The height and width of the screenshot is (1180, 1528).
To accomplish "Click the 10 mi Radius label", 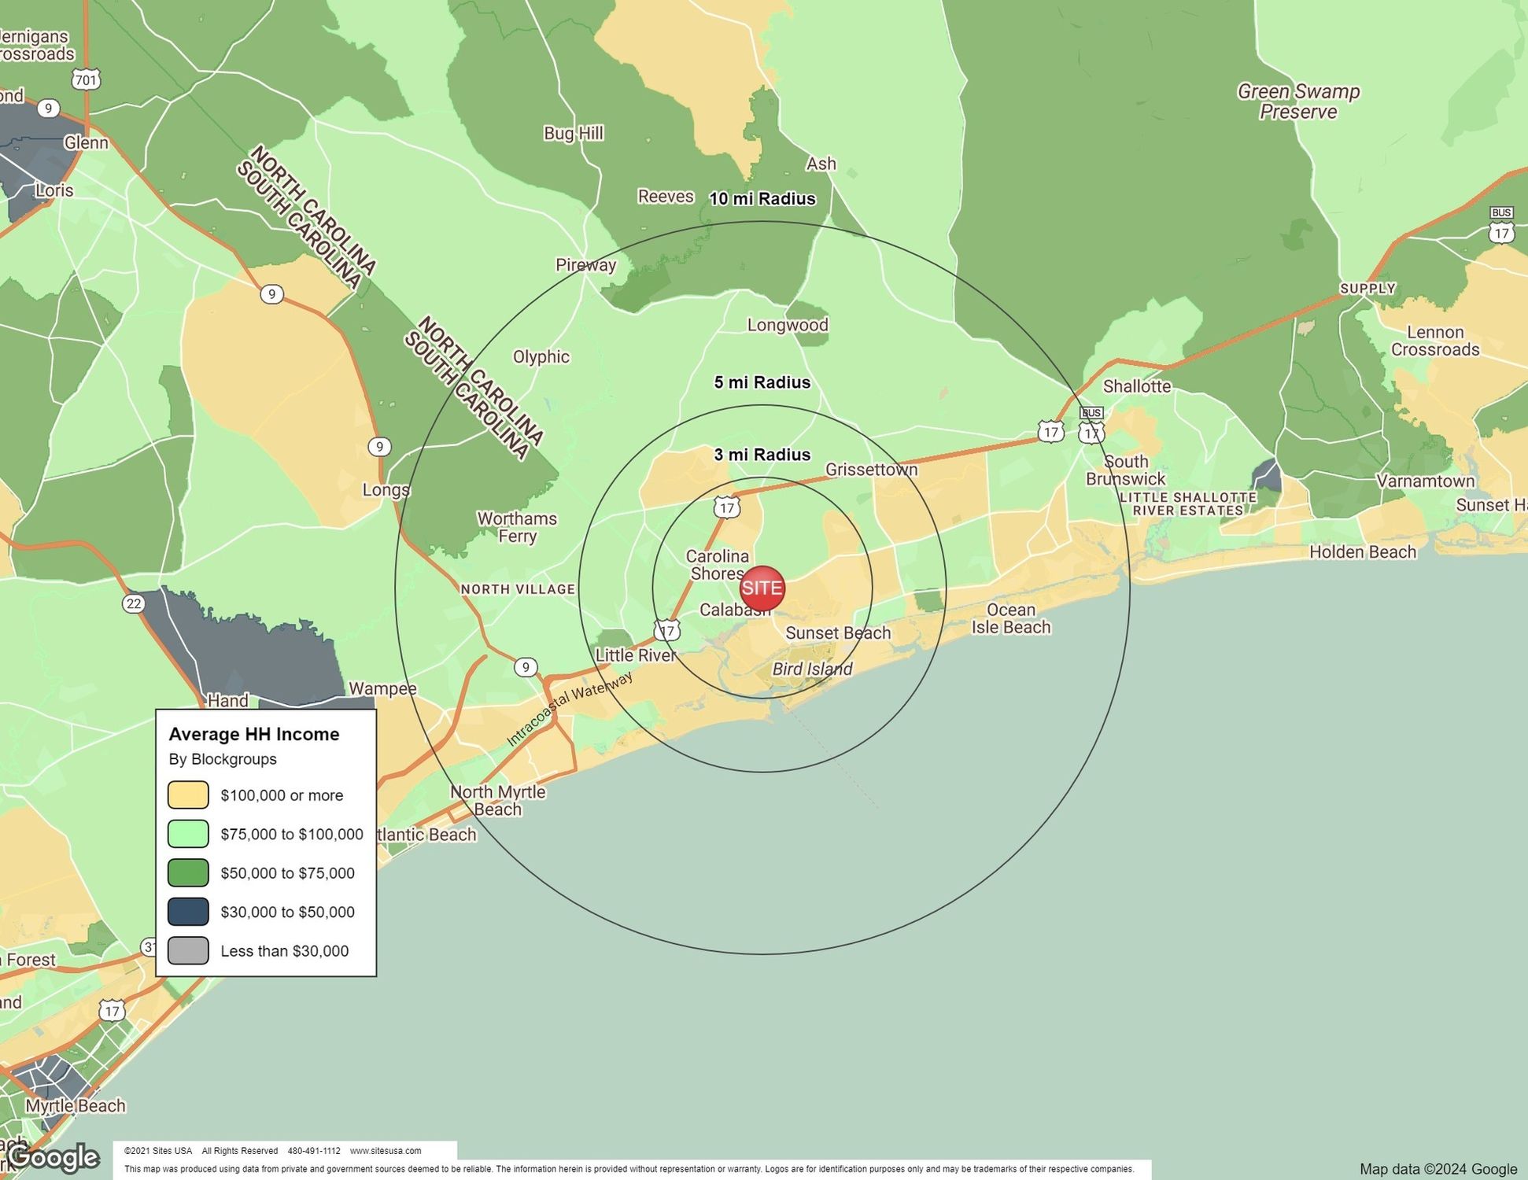I will tap(762, 199).
